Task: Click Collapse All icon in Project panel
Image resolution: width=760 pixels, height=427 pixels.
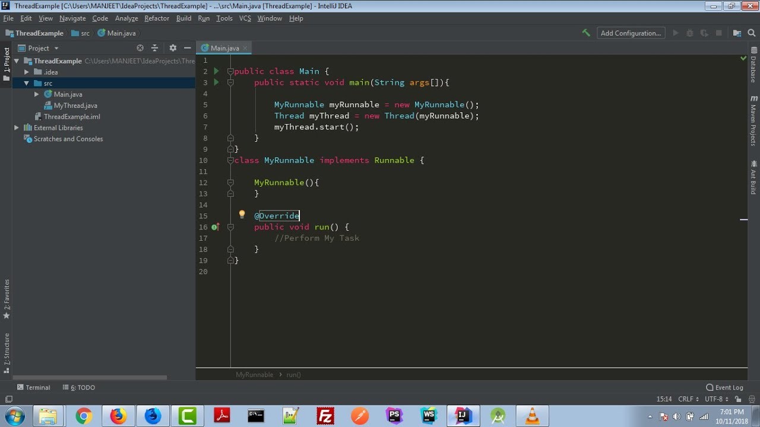Action: (x=154, y=48)
